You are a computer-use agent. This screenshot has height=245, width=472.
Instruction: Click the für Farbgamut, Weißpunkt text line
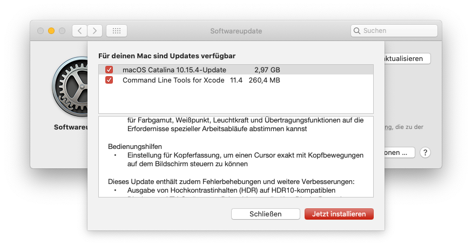[245, 120]
